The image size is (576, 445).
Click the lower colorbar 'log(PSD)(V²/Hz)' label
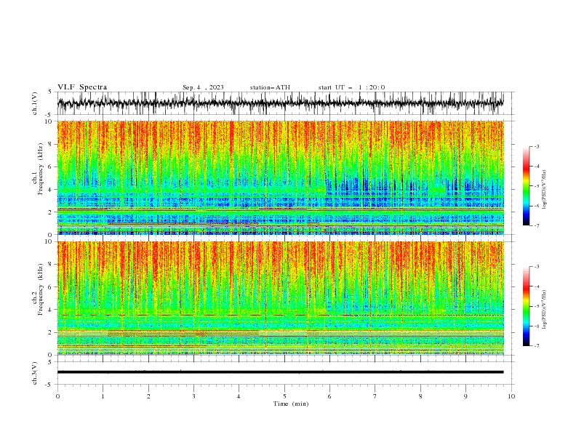point(545,310)
